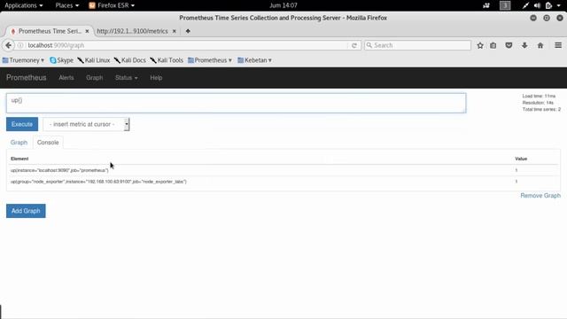Select the prometheus job result row
Screen dimensions: 567x319
[283, 170]
